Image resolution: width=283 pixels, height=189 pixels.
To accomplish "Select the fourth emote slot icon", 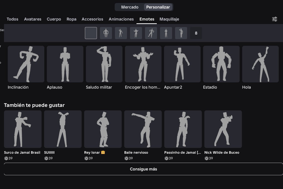I will point(136,33).
